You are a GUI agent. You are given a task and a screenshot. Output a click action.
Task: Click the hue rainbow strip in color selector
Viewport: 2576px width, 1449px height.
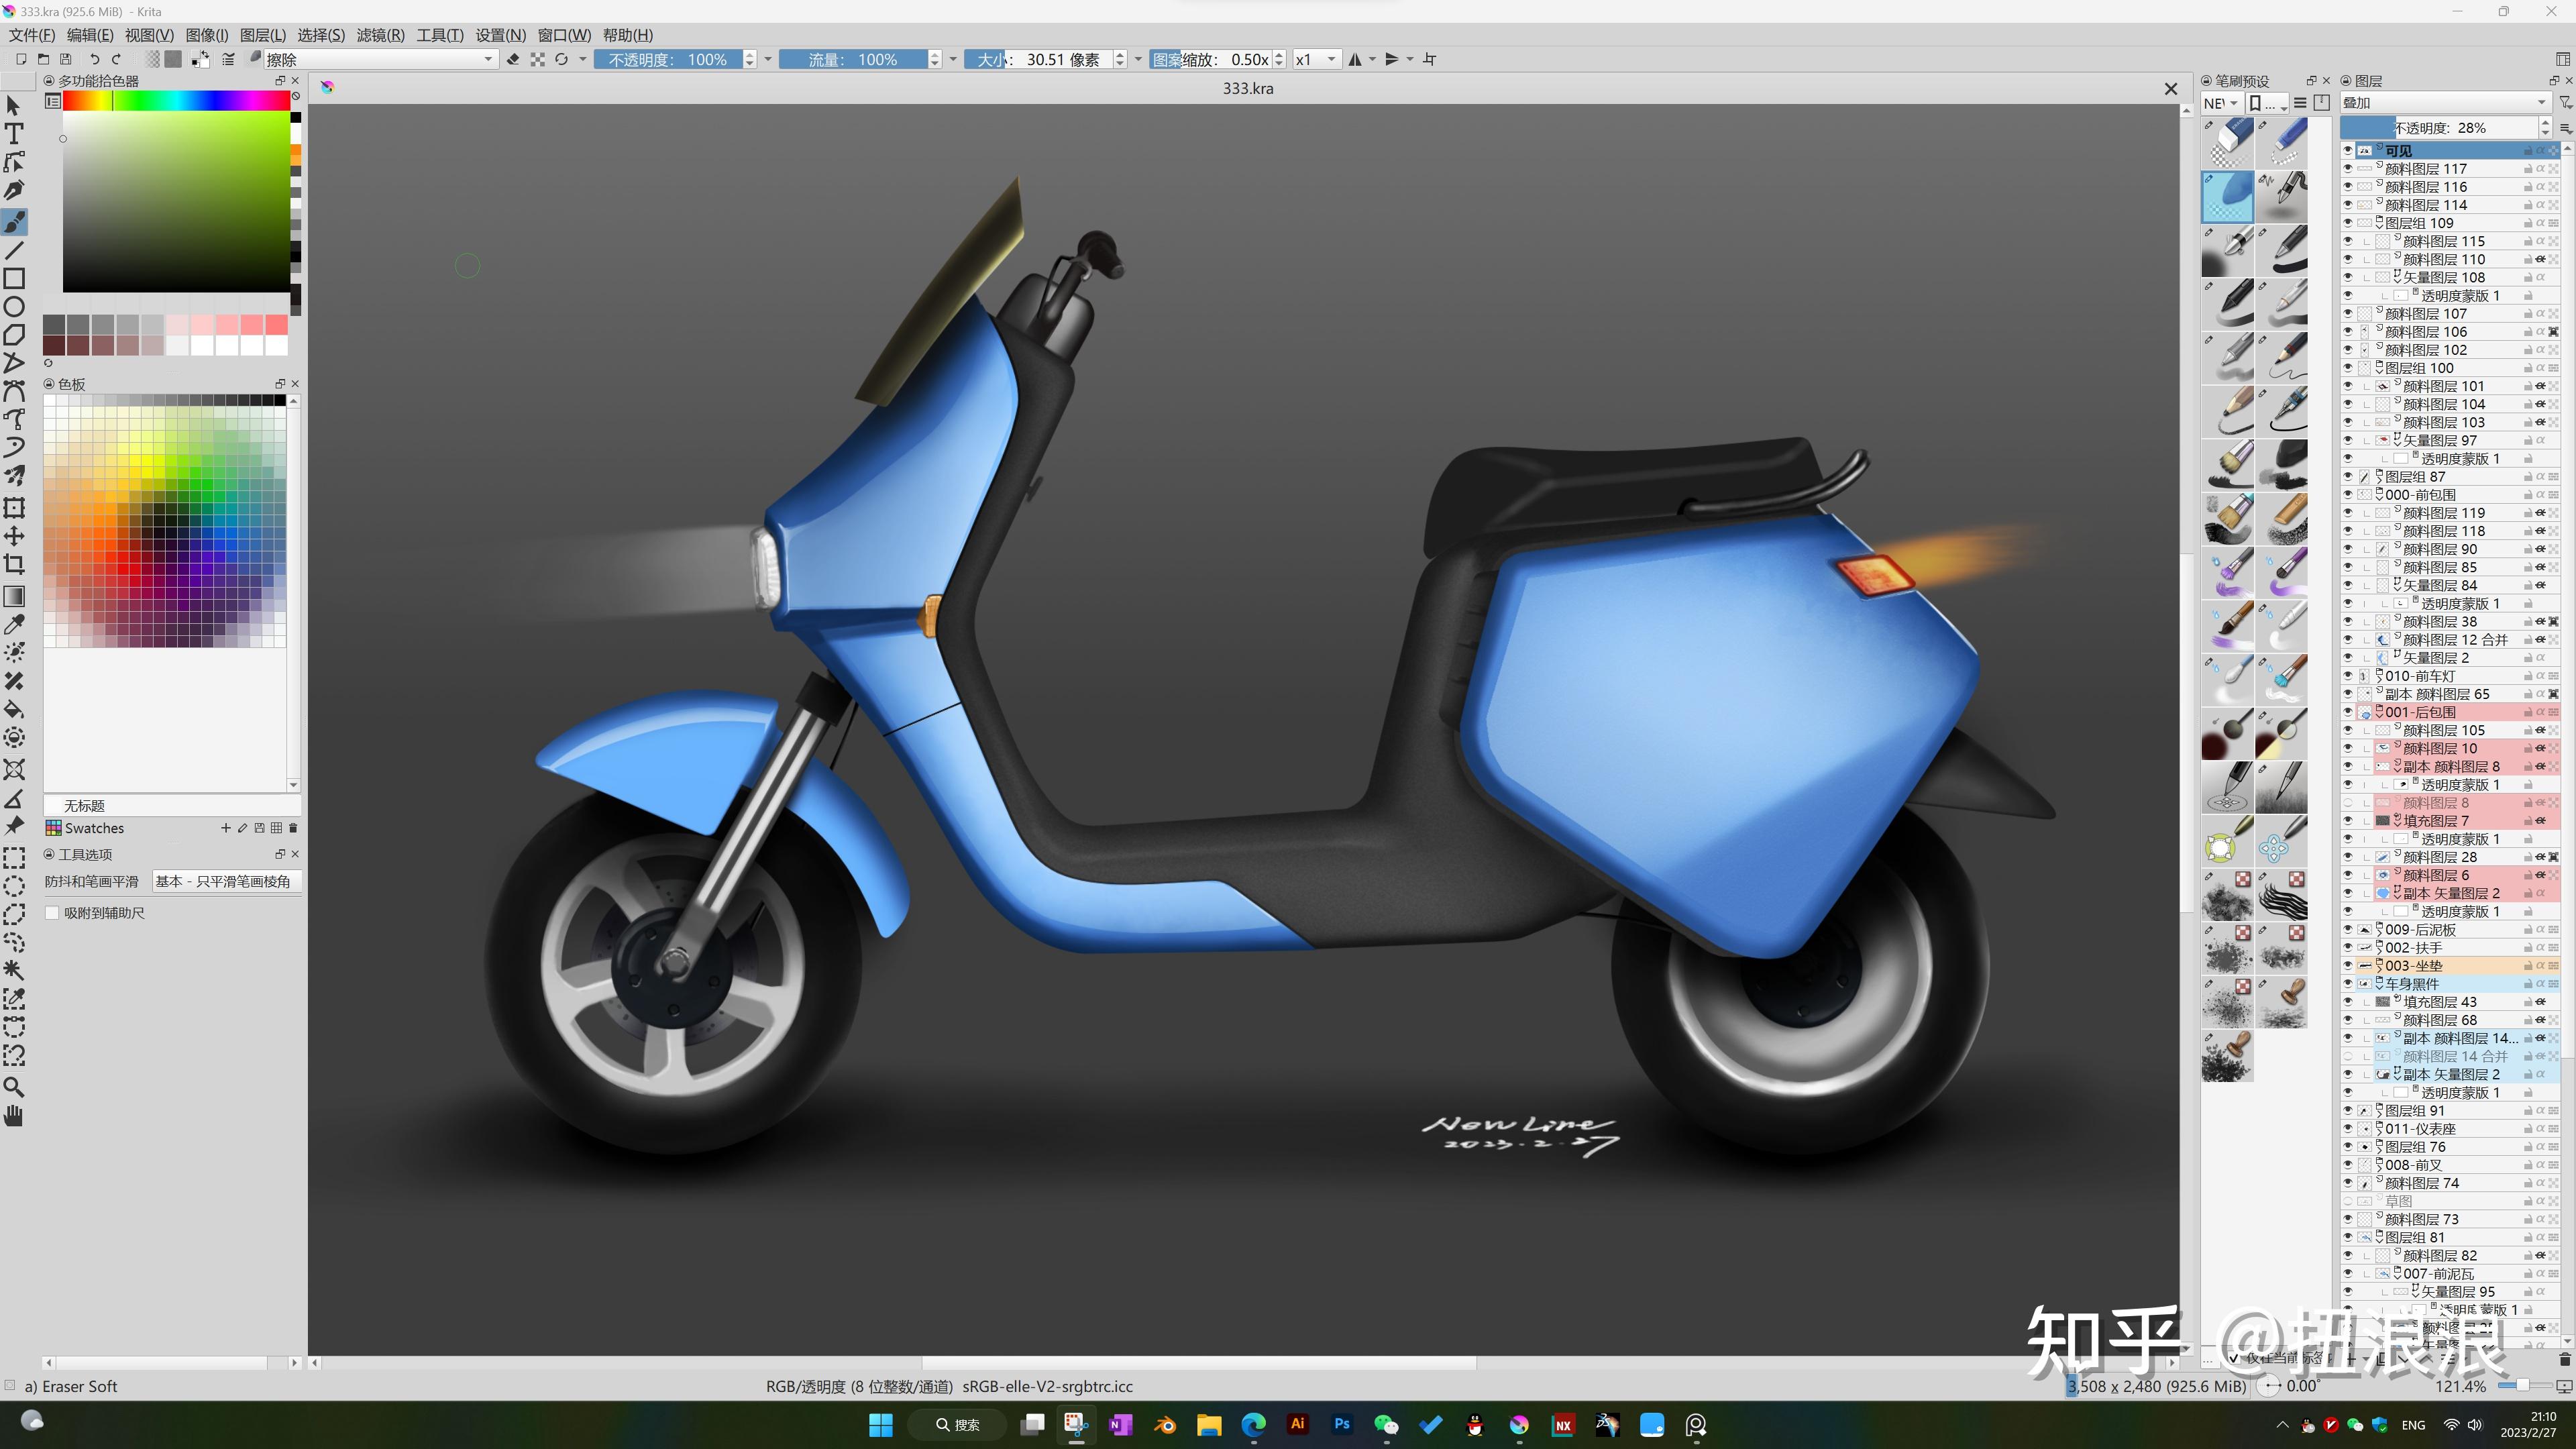coord(176,101)
